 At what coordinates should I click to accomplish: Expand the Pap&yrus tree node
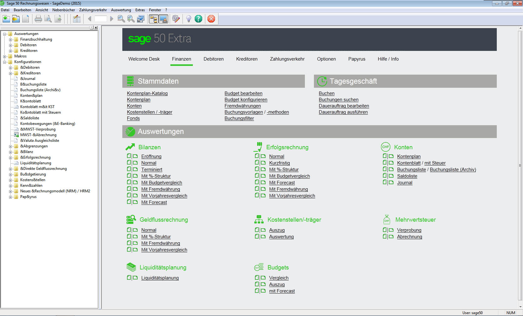tap(11, 197)
